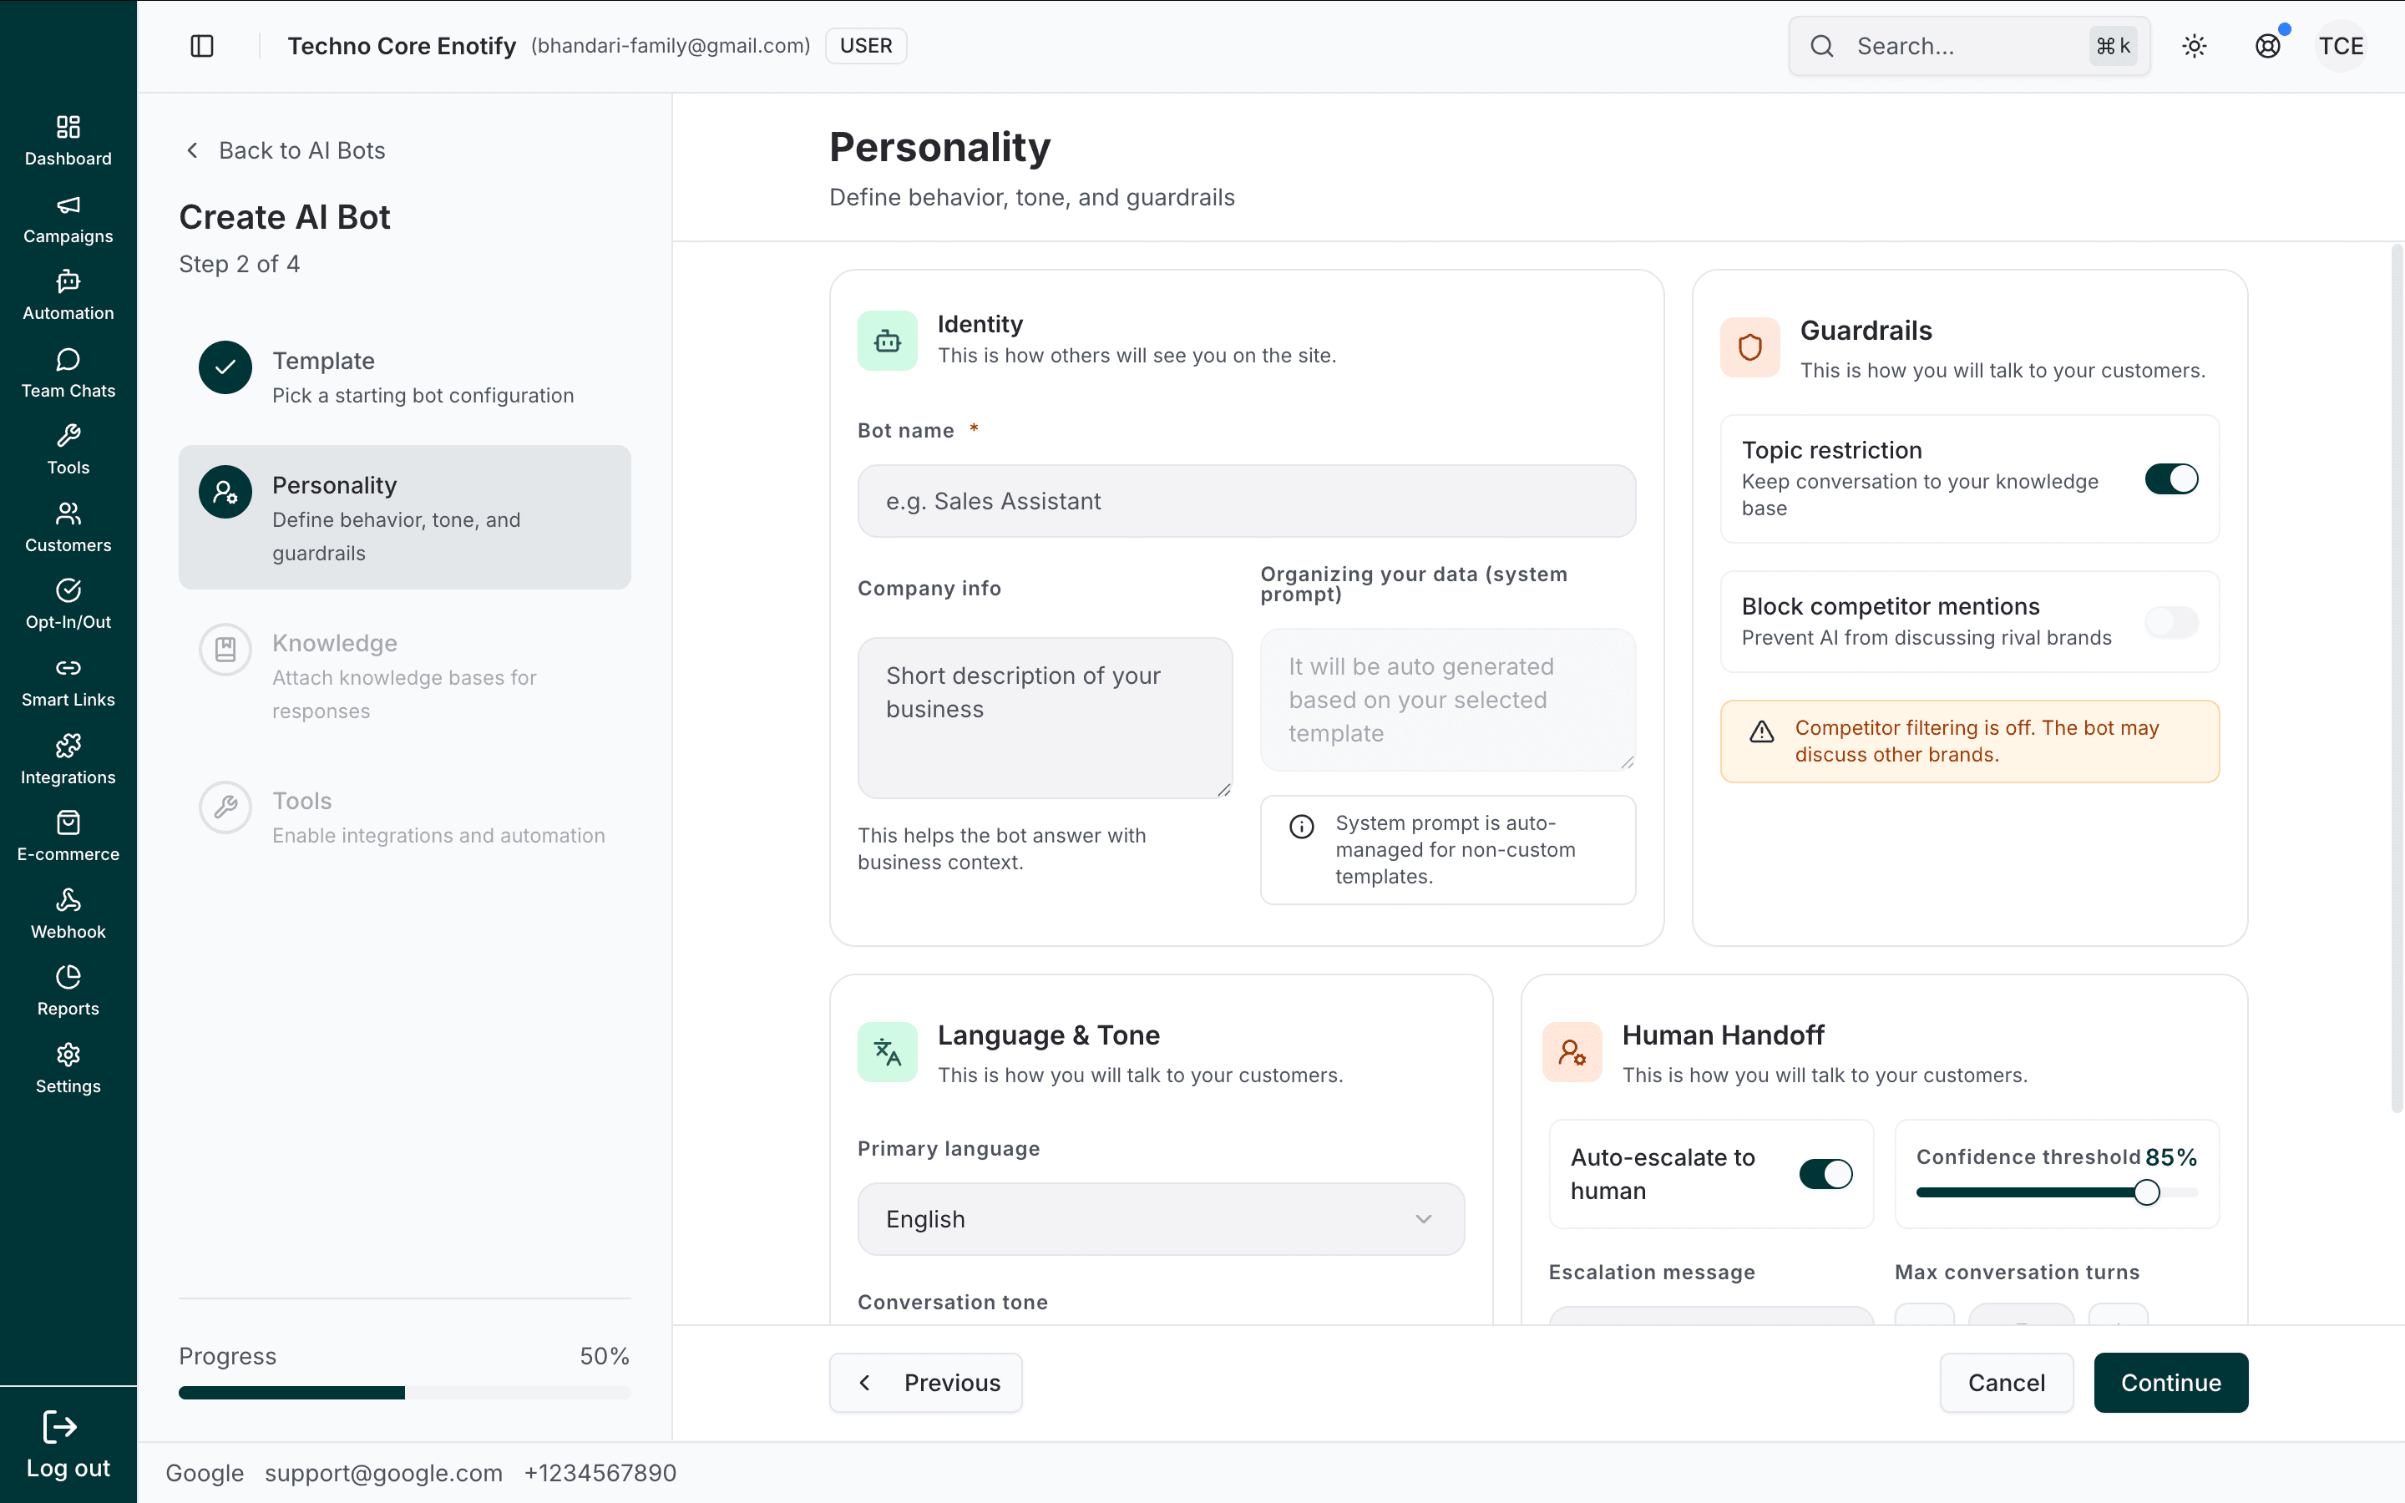
Task: Turn off Auto-escalate to human toggle
Action: point(1825,1174)
